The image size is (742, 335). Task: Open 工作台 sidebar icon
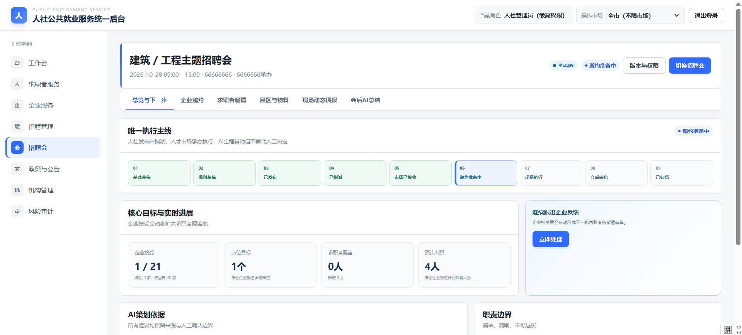point(17,63)
